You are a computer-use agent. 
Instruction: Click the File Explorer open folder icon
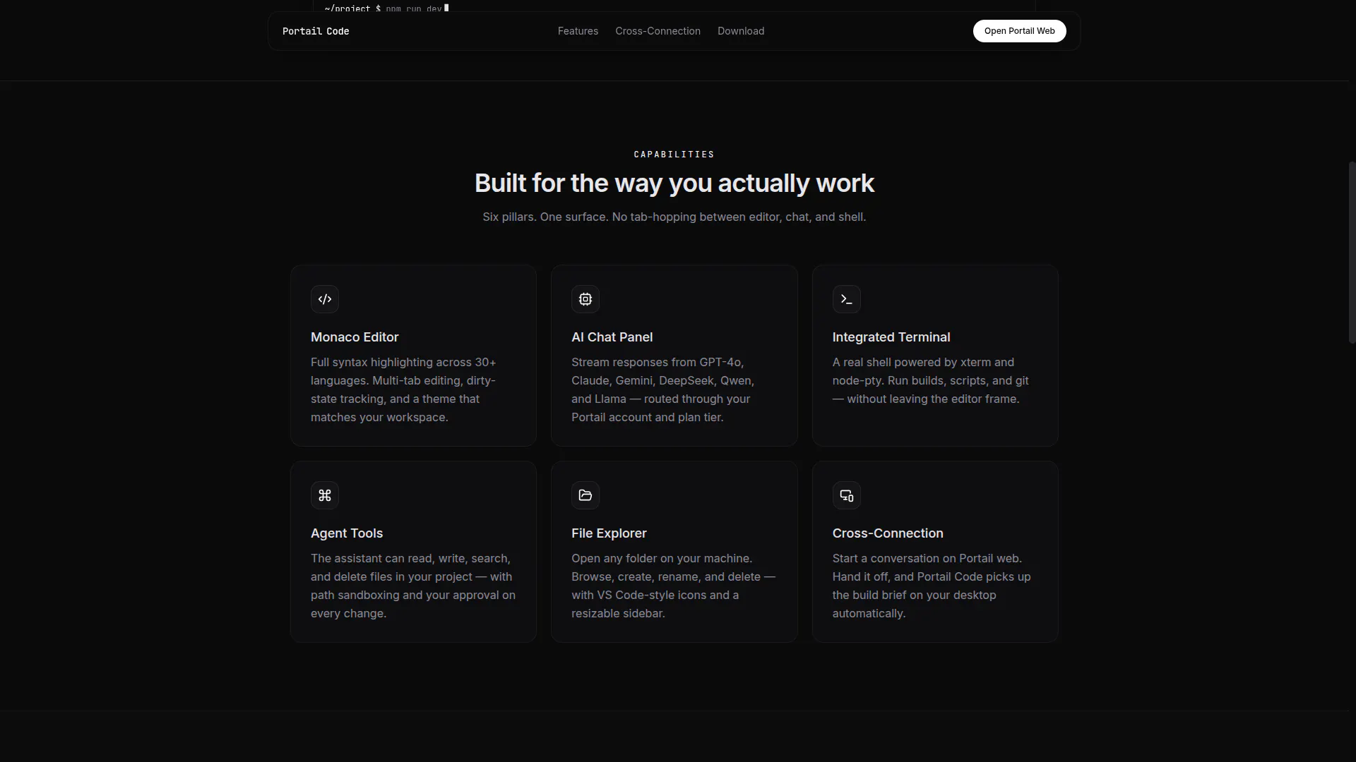(x=585, y=495)
